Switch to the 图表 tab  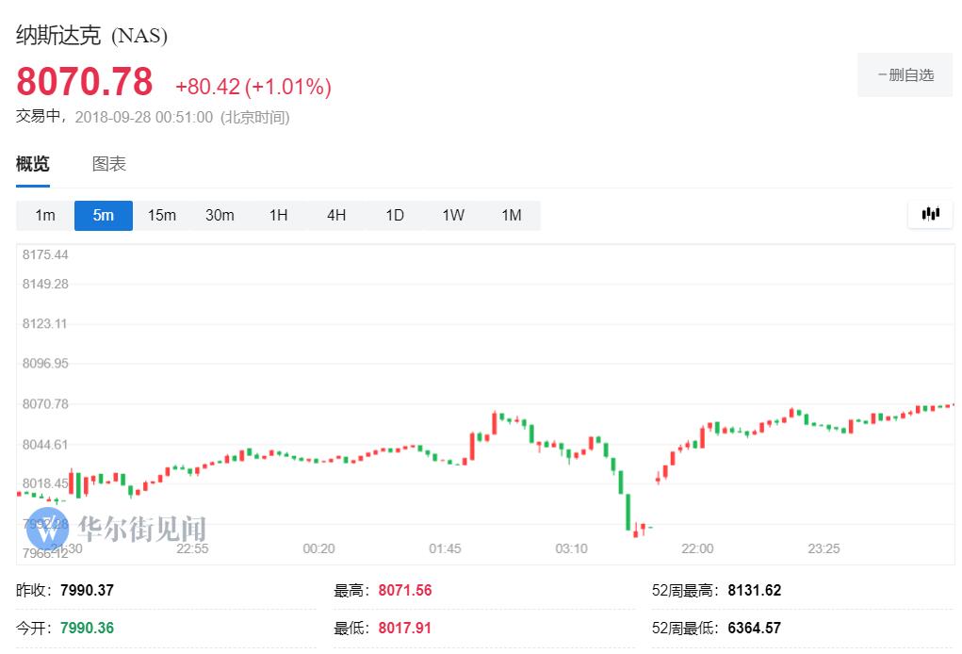[x=109, y=164]
